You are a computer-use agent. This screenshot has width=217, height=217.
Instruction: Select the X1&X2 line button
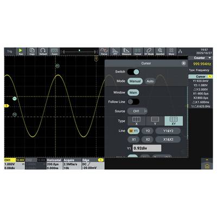click(x=168, y=139)
